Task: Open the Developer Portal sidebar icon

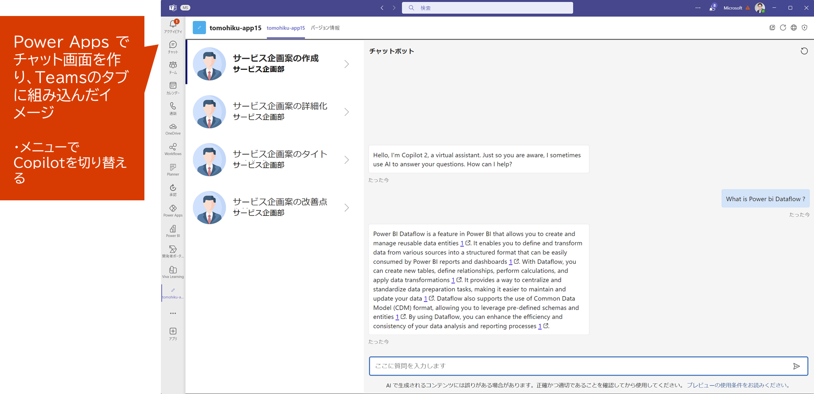Action: tap(173, 251)
